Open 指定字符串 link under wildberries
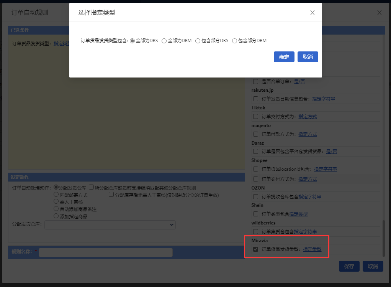Image resolution: width=391 pixels, height=287 pixels. [x=306, y=232]
